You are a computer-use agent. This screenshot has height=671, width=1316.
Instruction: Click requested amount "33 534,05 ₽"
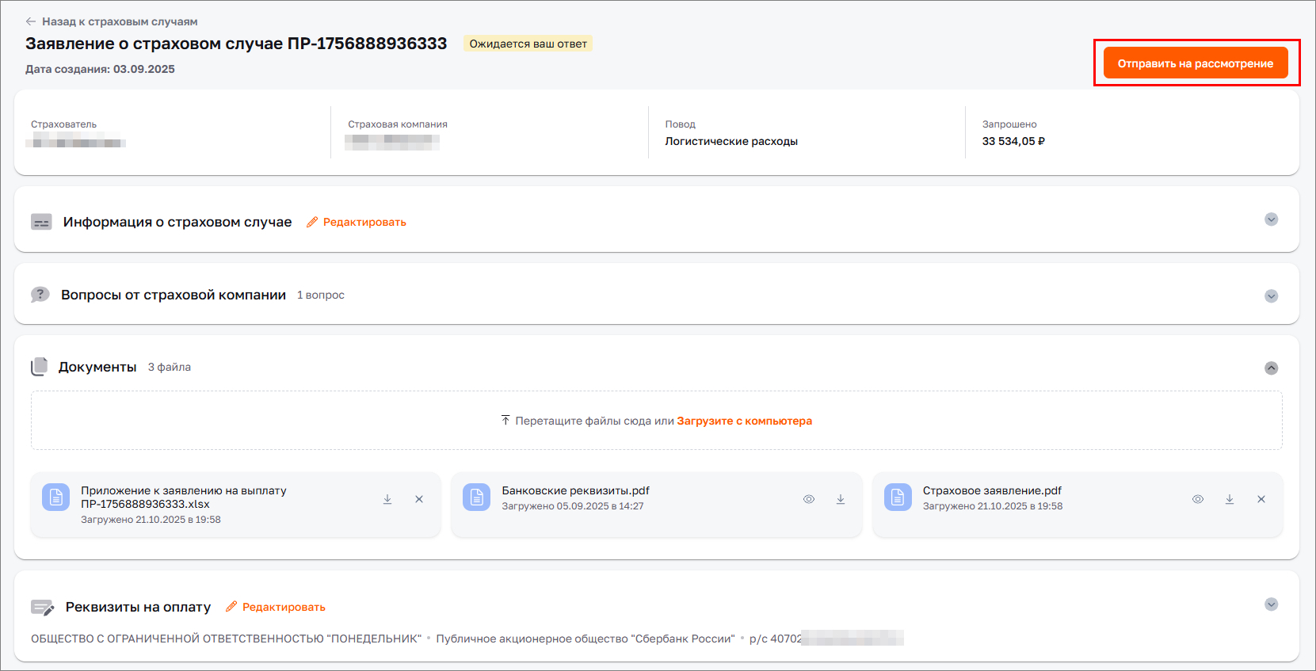coord(1013,141)
